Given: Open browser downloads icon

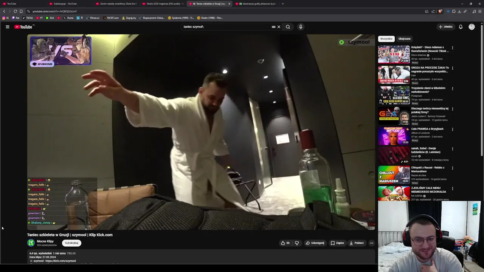Looking at the screenshot, I should click(459, 11).
